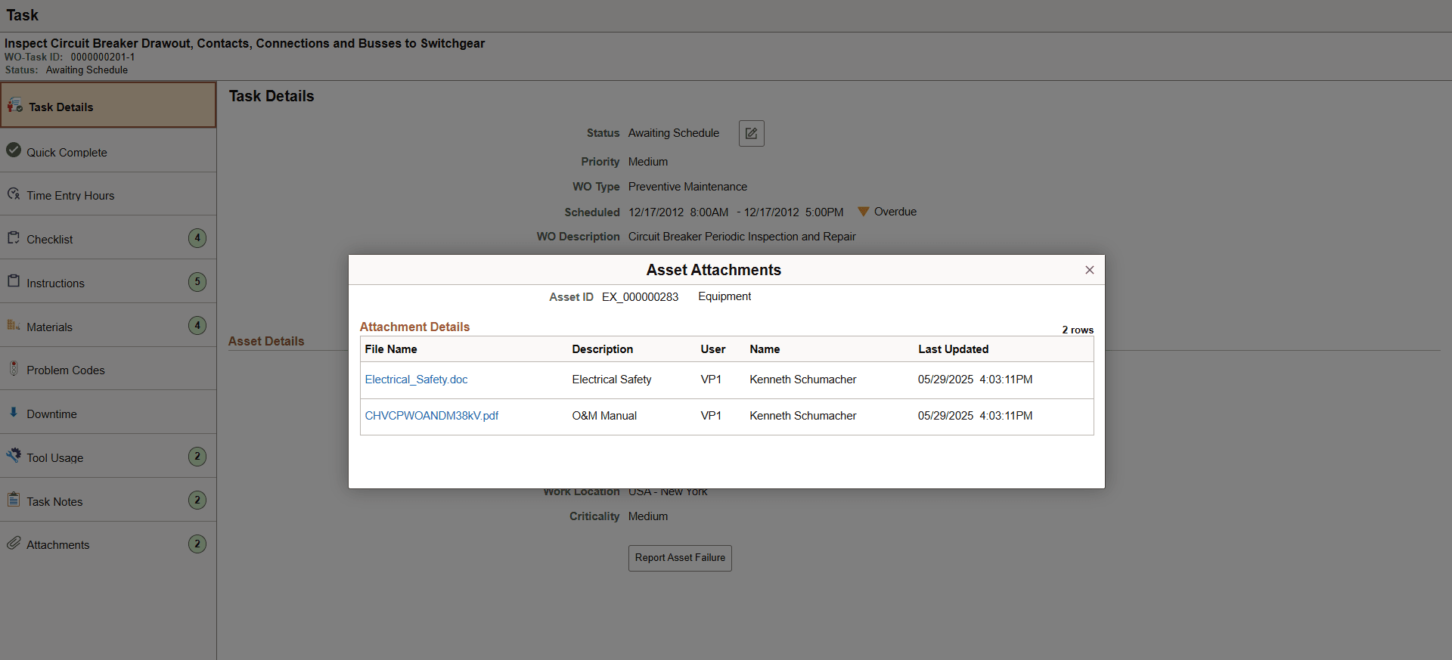
Task: Click the edit status pencil icon
Action: click(x=751, y=133)
